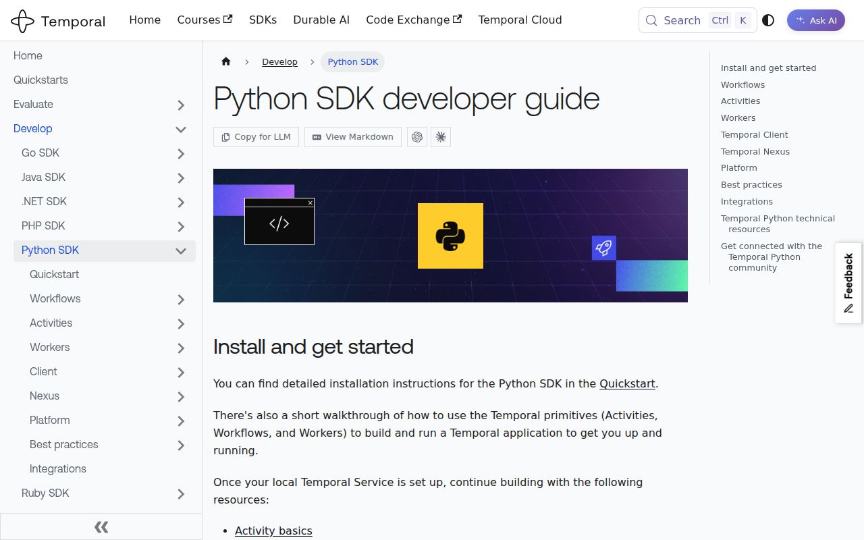Go to the home breadcrumb icon
Viewport: 864px width, 540px height.
pyautogui.click(x=226, y=61)
